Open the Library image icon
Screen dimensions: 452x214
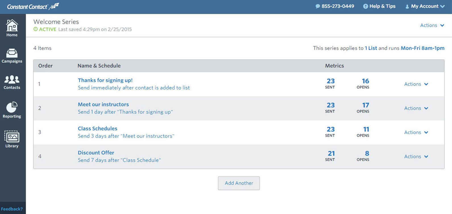[x=12, y=137]
